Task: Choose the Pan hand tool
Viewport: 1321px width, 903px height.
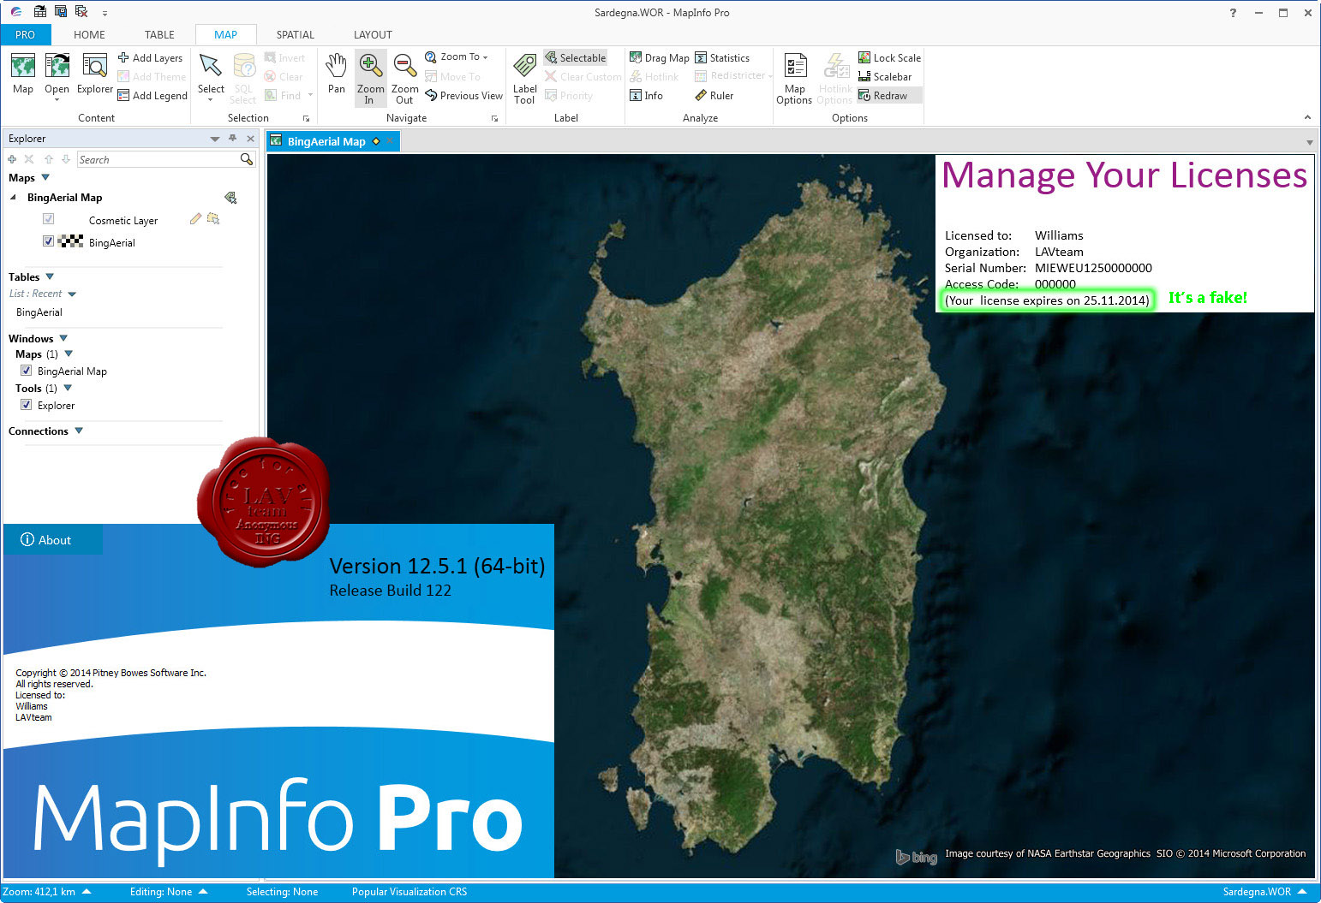Action: 337,74
